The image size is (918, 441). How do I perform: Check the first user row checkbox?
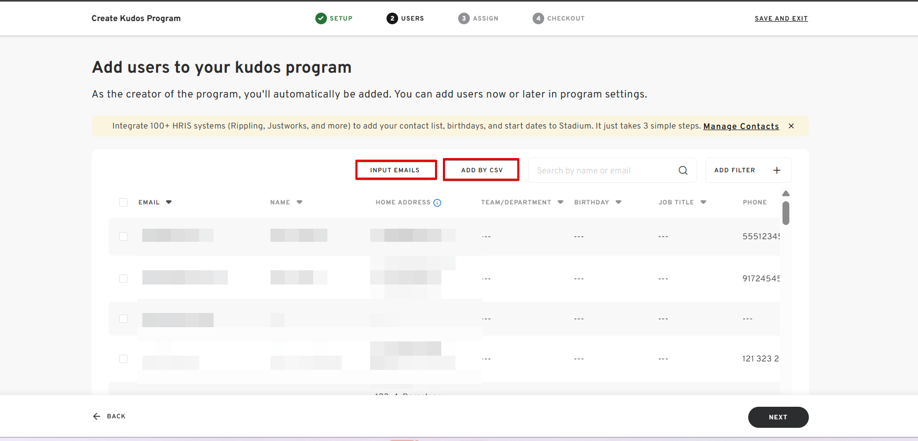(x=123, y=237)
